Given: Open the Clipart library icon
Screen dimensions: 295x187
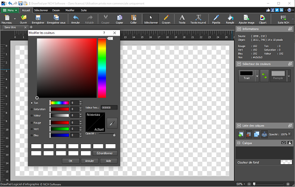Looking at the screenshot, I should pos(262,19).
